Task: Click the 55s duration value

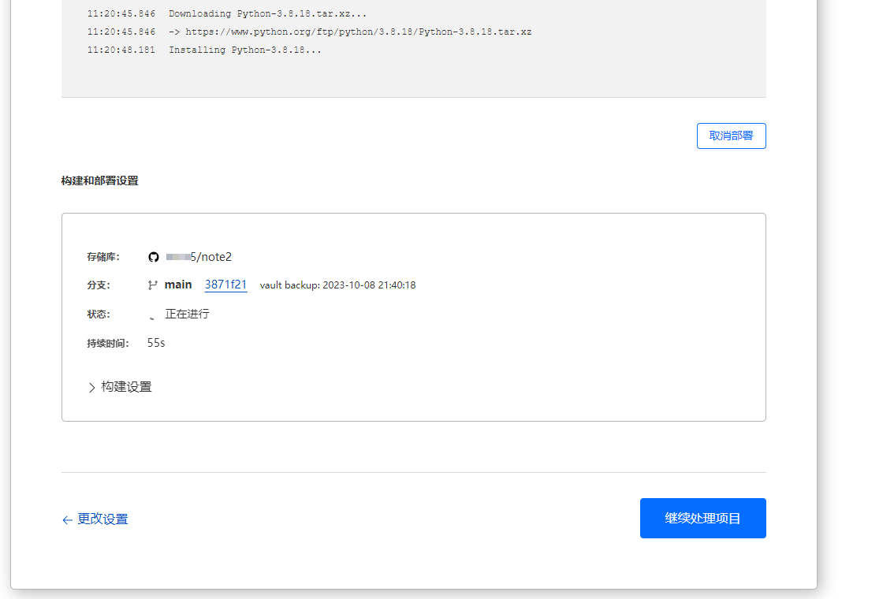Action: [156, 343]
